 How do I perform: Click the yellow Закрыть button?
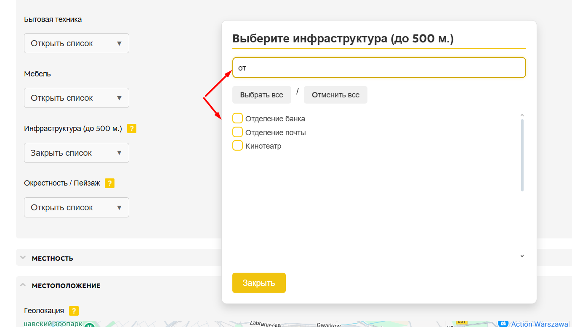pyautogui.click(x=259, y=283)
